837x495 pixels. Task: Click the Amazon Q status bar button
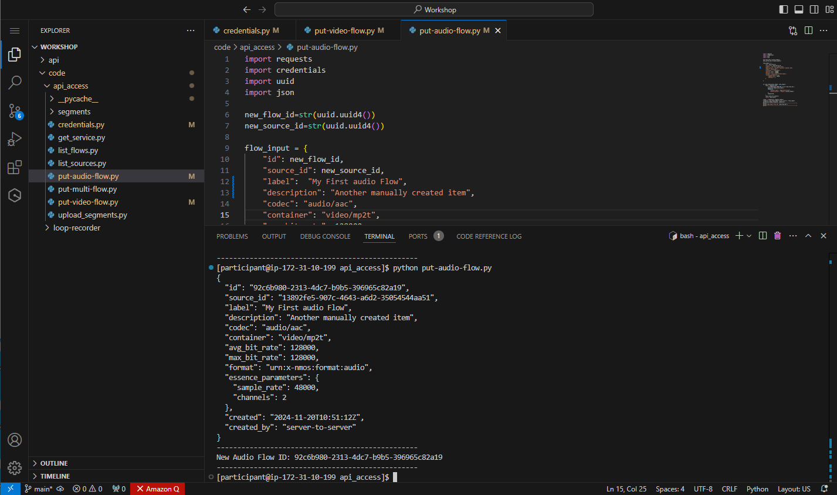(x=157, y=489)
